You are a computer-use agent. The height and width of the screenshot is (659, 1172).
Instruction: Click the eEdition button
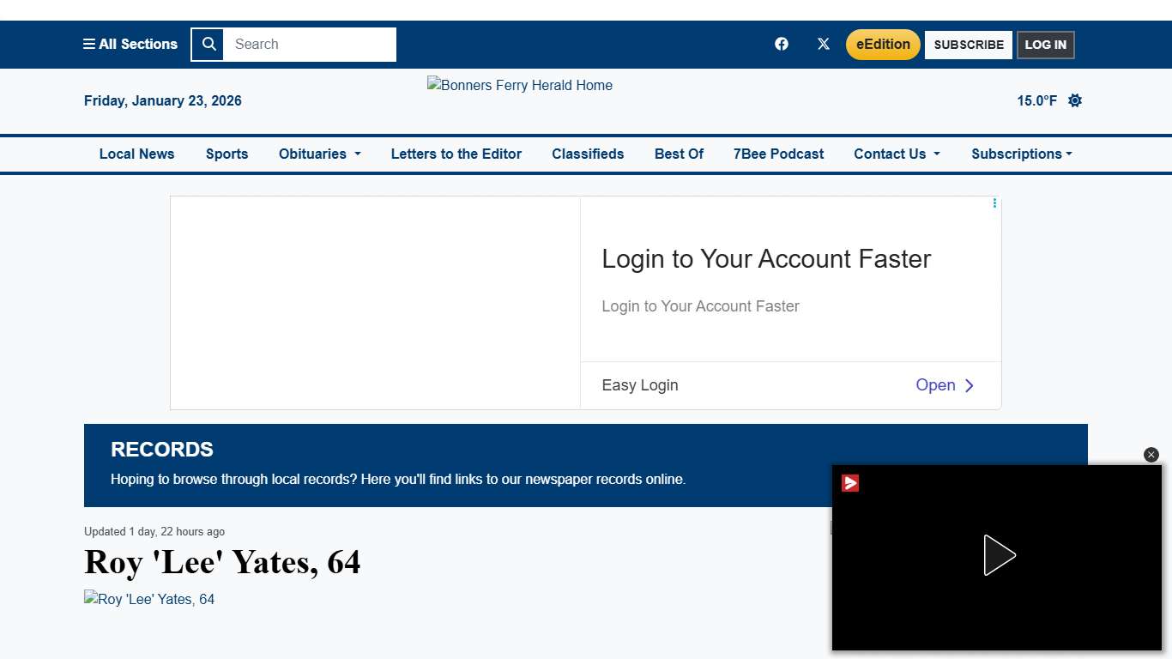883,45
